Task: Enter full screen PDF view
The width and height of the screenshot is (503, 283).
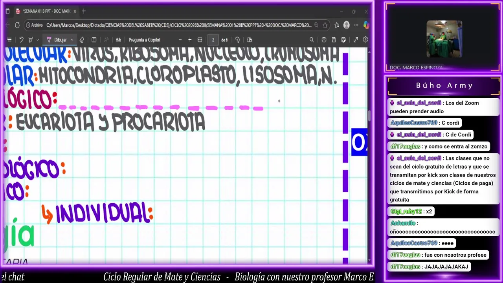Action: click(x=356, y=40)
